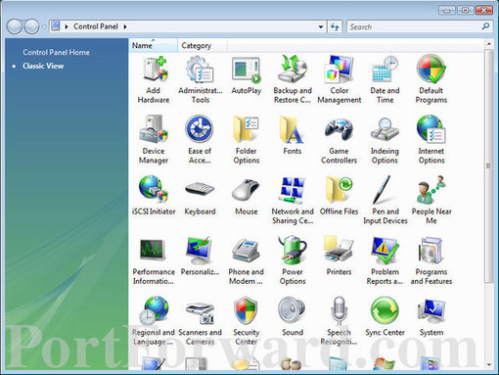Open Pen and Input Devices
Viewport: 499px width, 375px height.
(x=386, y=201)
